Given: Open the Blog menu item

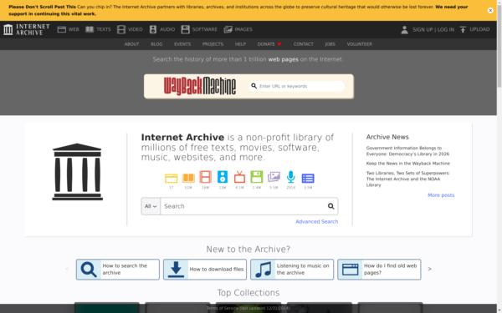Looking at the screenshot, I should click(x=156, y=44).
